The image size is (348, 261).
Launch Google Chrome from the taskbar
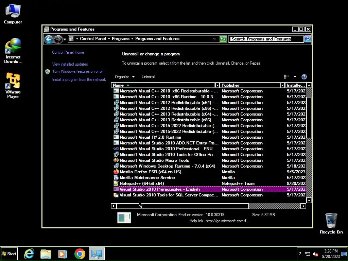pyautogui.click(x=80, y=254)
